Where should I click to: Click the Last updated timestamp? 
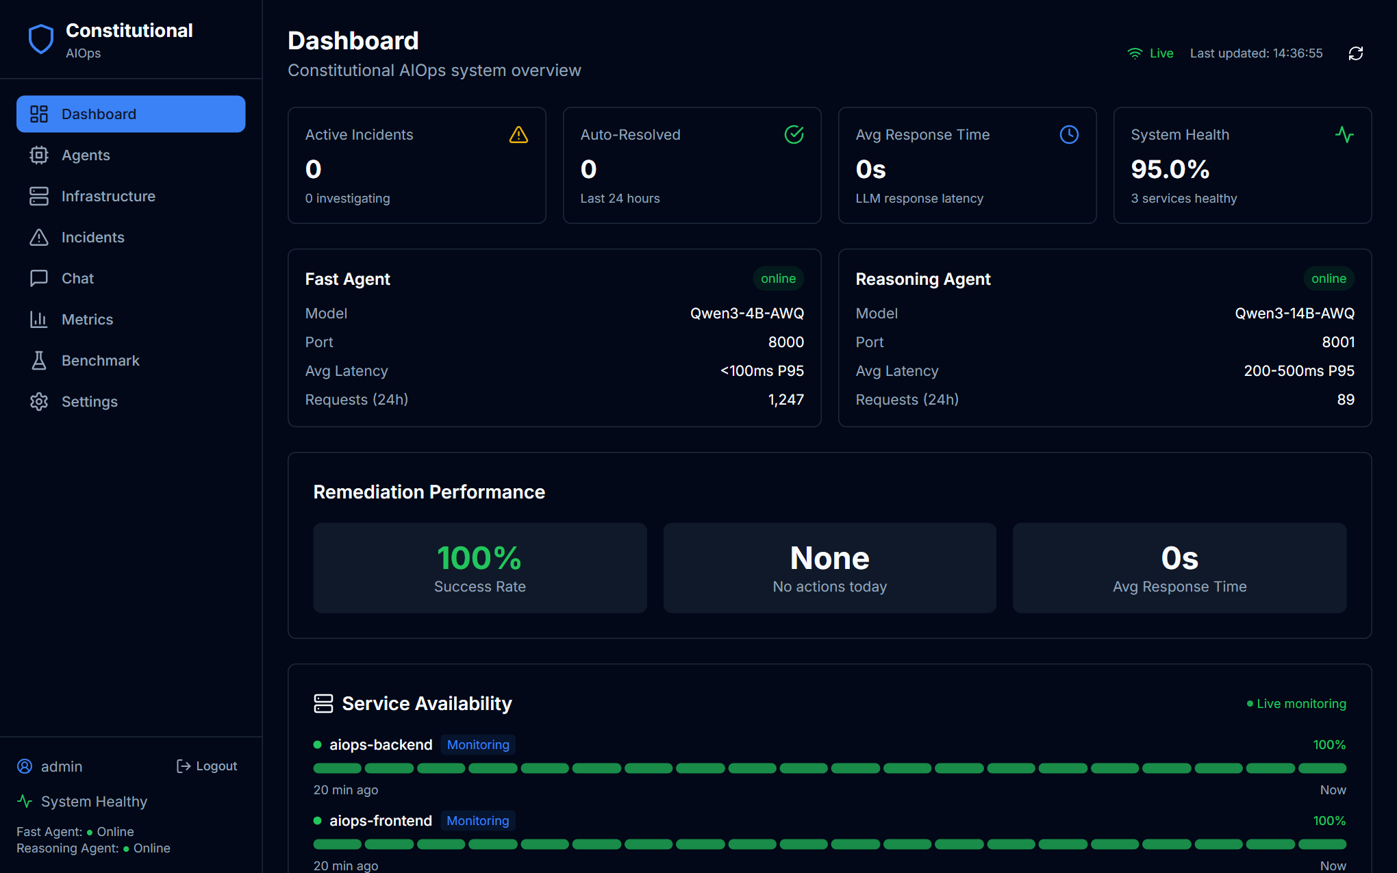pos(1257,53)
